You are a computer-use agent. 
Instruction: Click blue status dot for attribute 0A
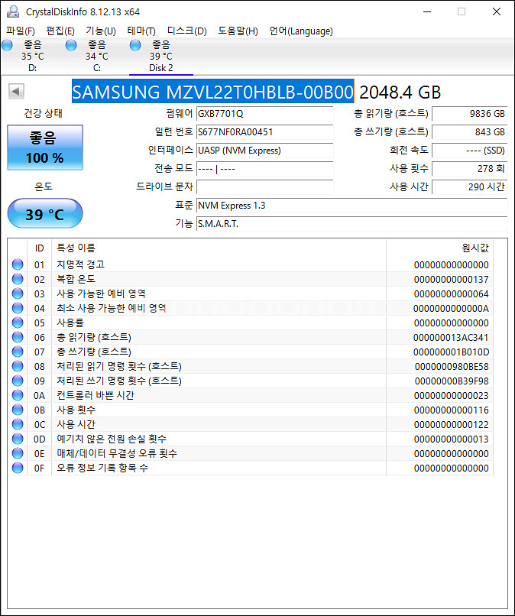(x=18, y=395)
